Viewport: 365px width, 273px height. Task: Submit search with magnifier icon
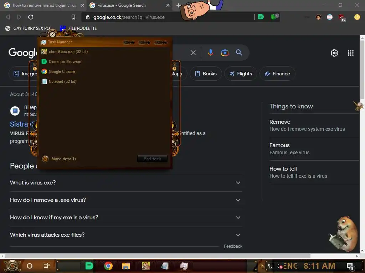239,53
